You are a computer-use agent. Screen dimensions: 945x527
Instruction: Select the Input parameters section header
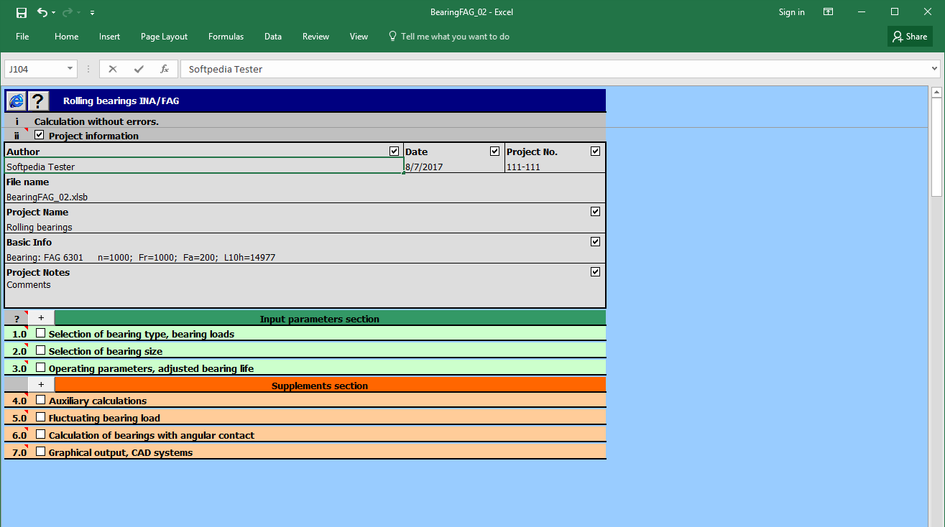(331, 319)
